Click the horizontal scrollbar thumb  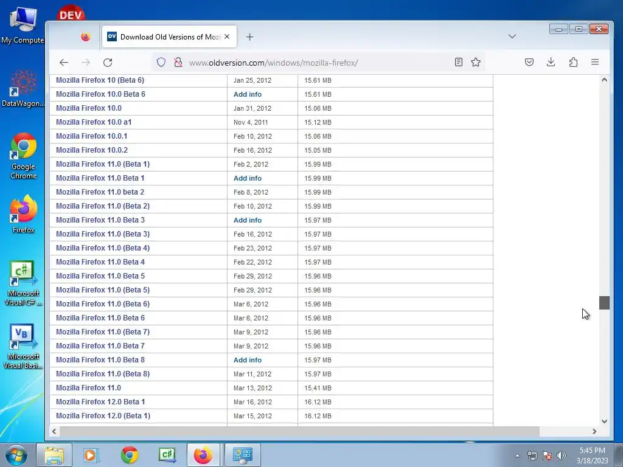coord(299,431)
